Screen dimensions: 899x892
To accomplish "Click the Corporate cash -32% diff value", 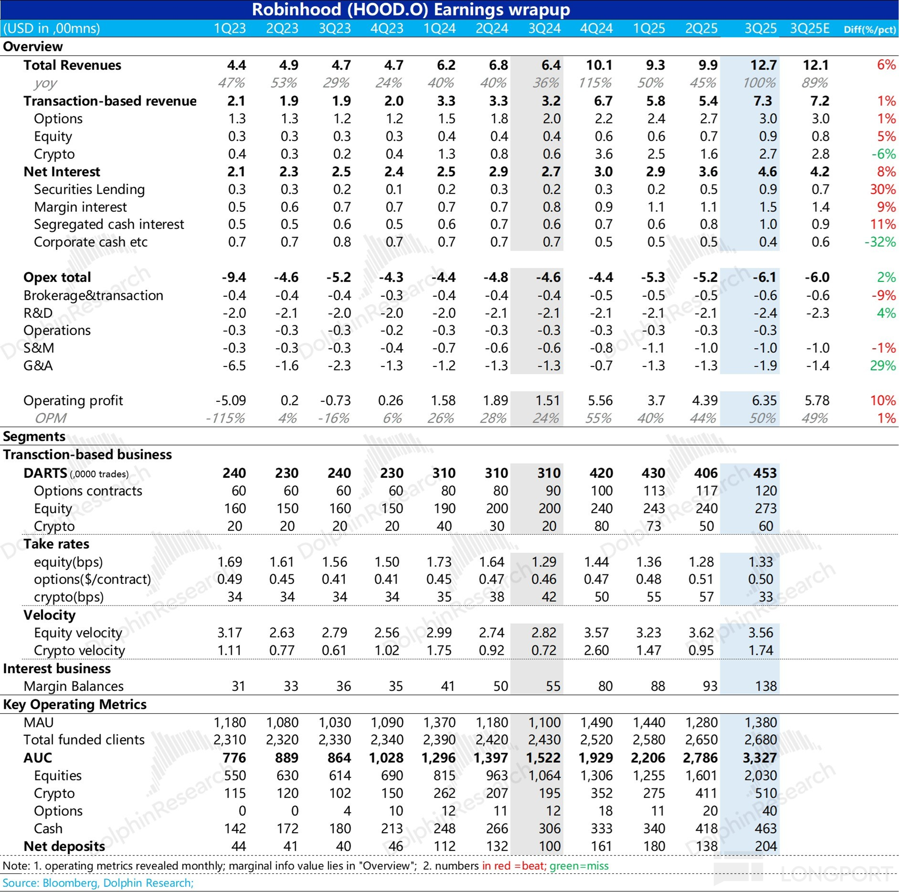I will point(880,242).
